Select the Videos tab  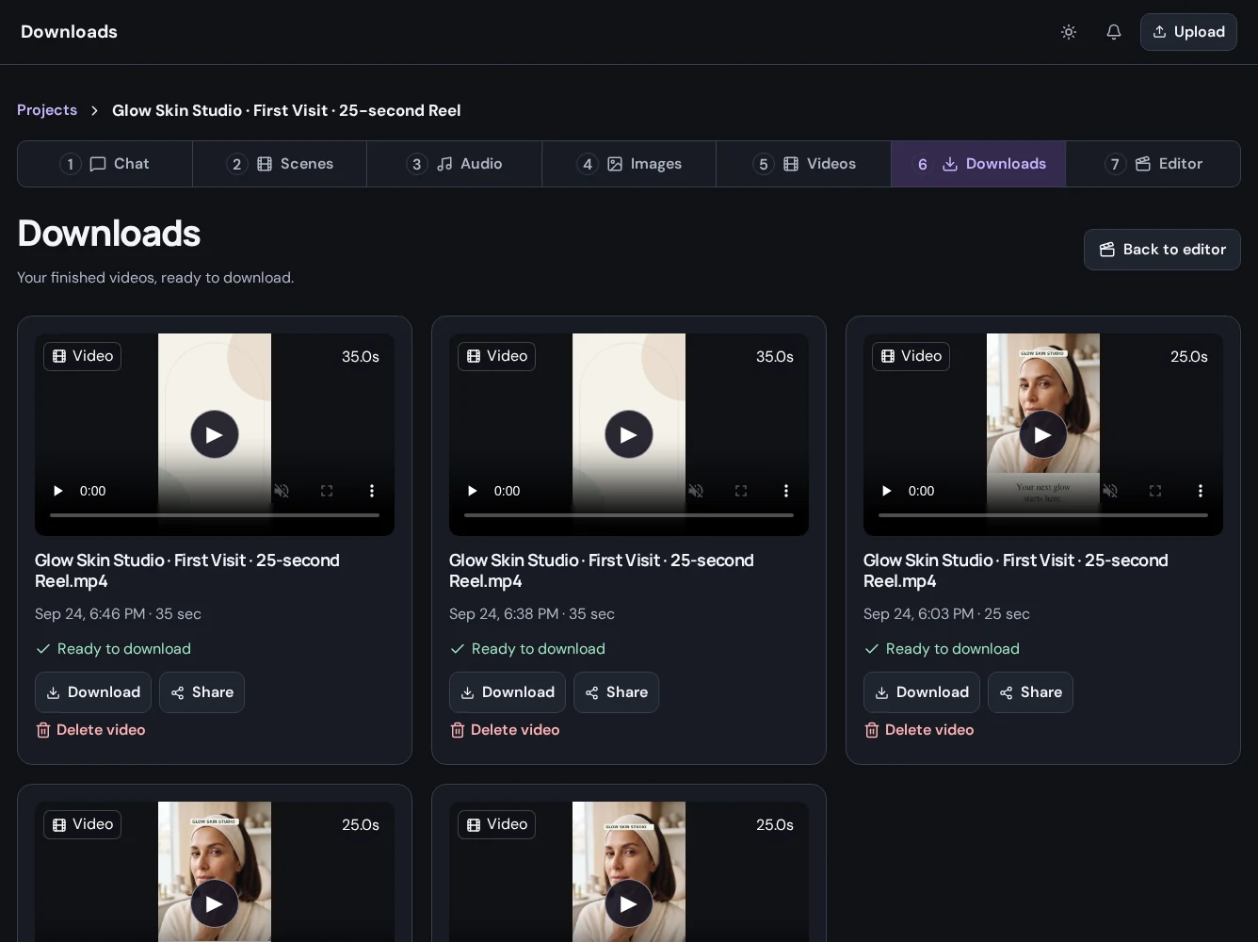[x=804, y=164]
